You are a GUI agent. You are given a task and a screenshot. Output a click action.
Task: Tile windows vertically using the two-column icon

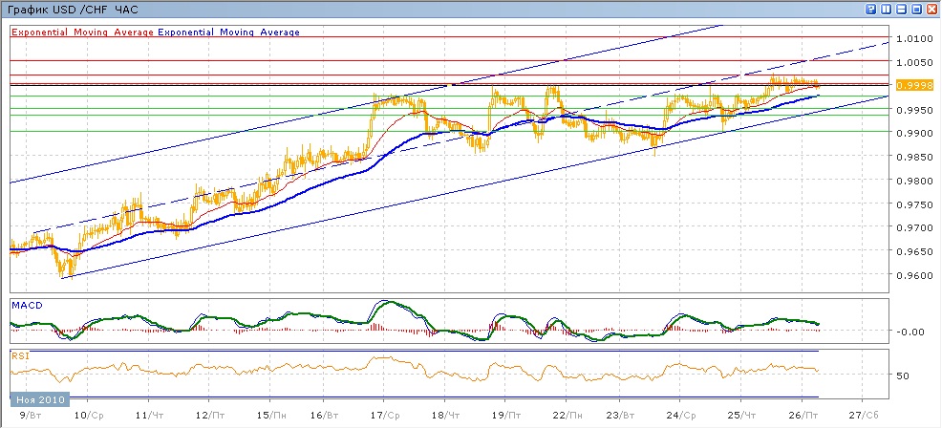click(x=887, y=10)
